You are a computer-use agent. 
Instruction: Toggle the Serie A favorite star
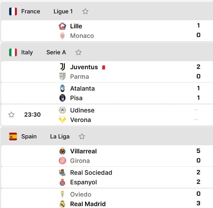[x=79, y=52]
